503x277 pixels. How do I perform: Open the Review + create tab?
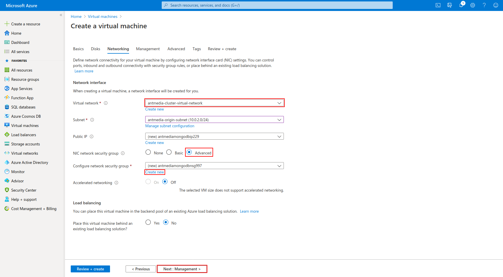point(222,49)
